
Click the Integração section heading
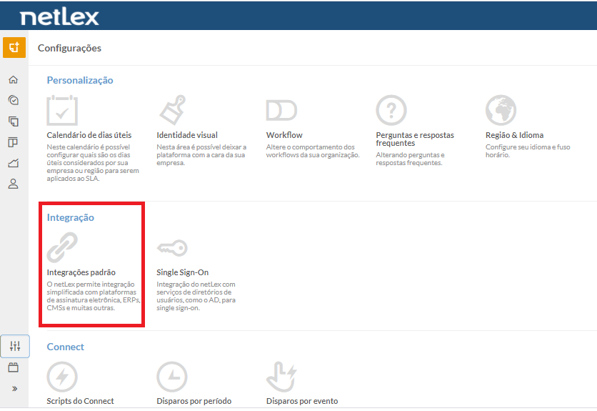tap(71, 217)
